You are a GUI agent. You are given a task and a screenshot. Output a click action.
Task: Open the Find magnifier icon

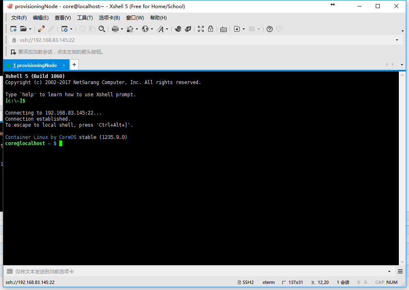point(102,29)
